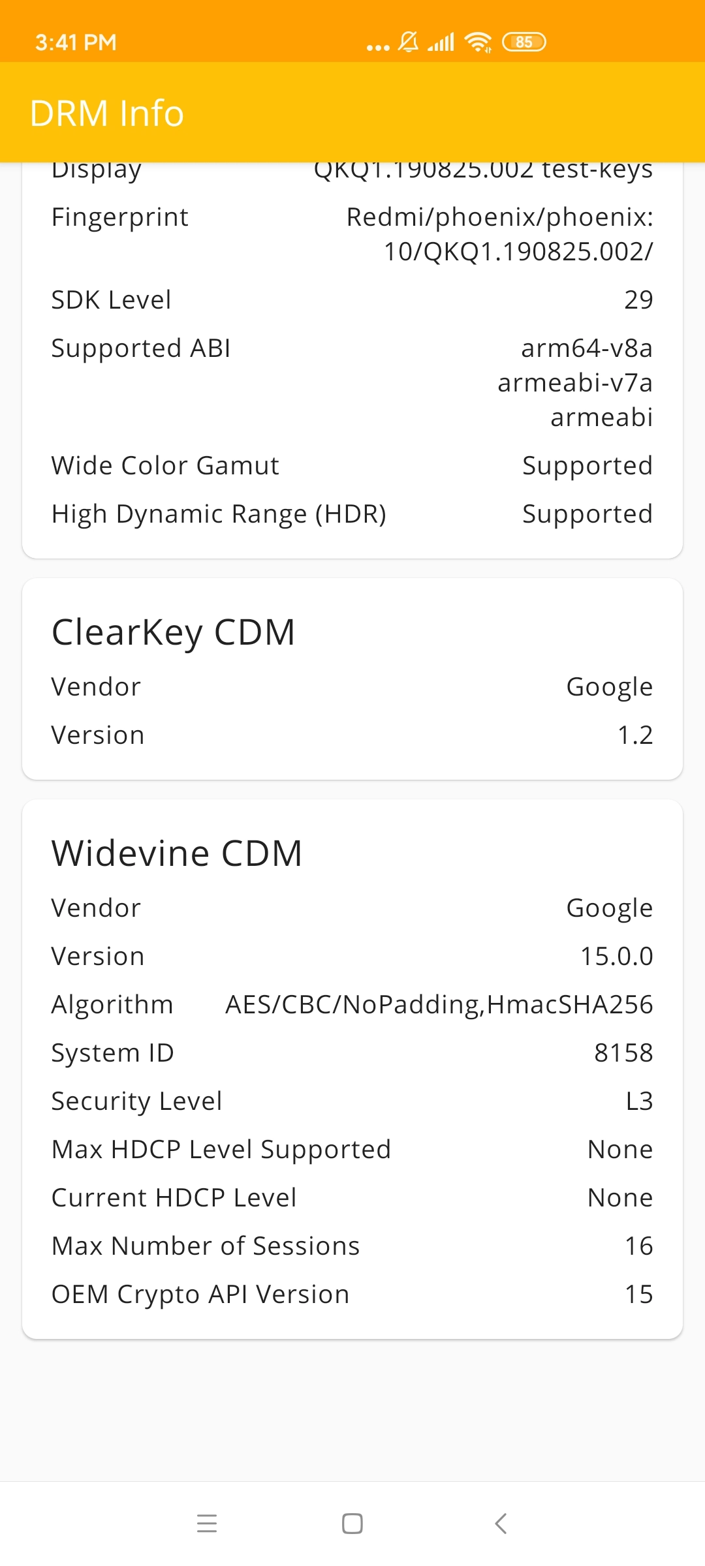Tap the Widevine Version 15.0.0 row
The width and height of the screenshot is (705, 1566).
click(352, 956)
